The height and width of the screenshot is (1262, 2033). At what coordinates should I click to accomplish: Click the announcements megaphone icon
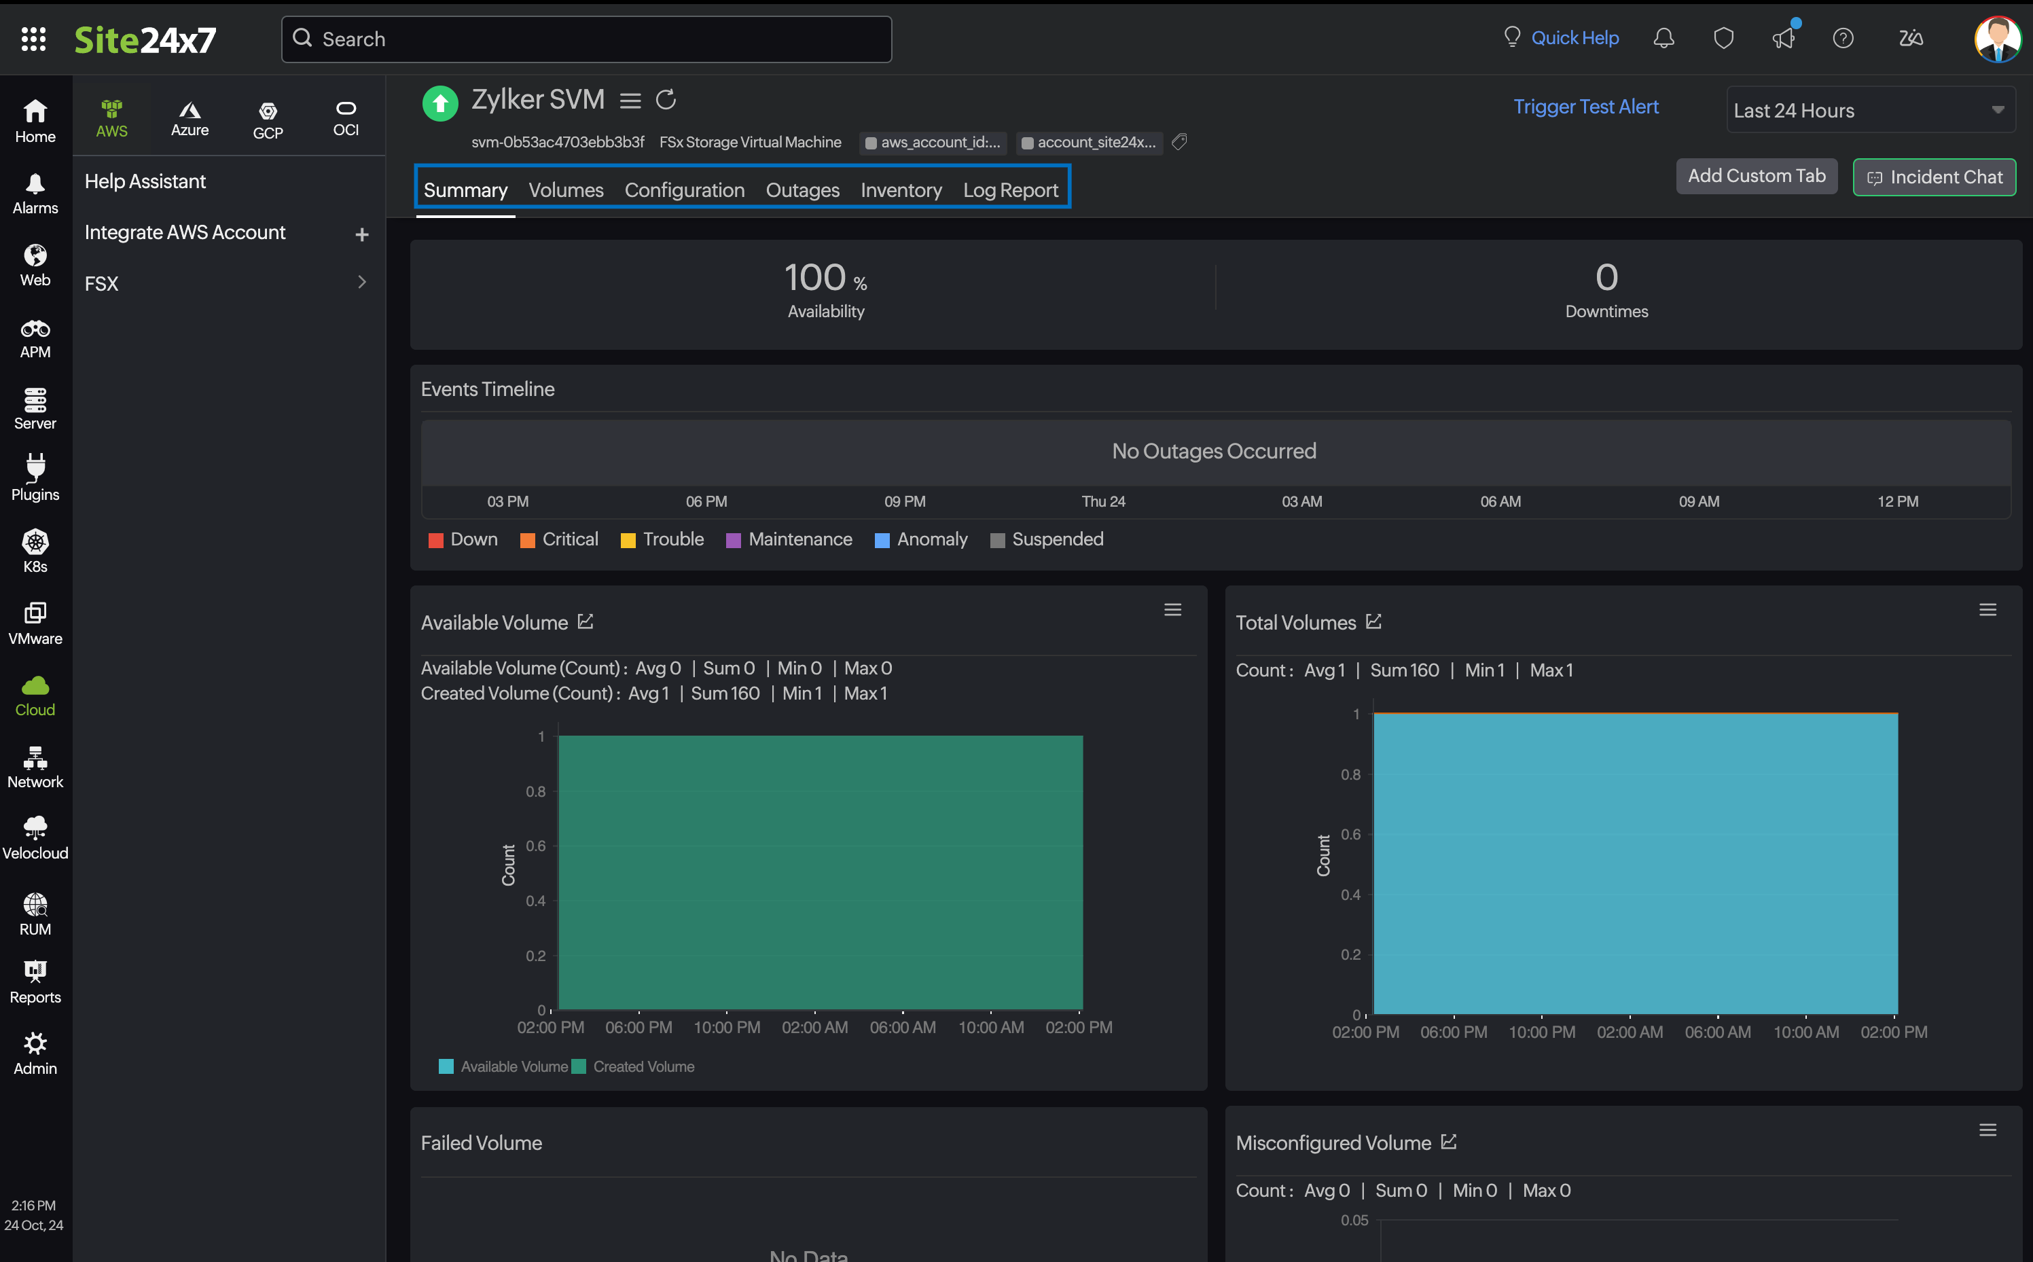point(1784,39)
